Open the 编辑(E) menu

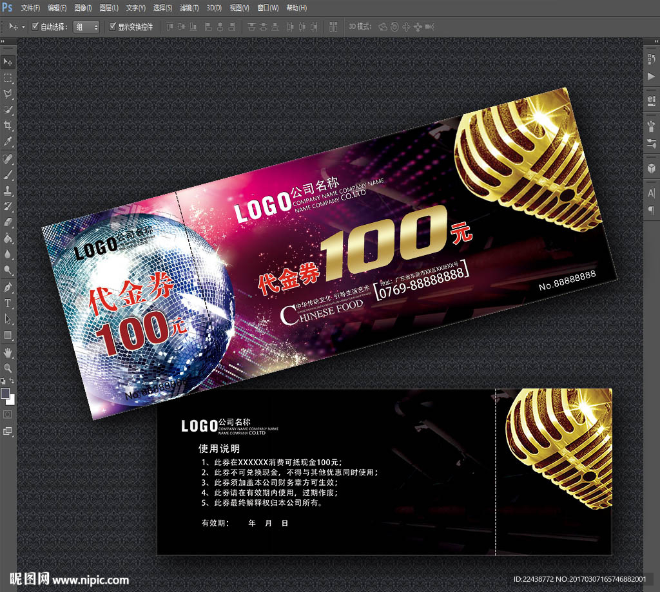coord(57,8)
